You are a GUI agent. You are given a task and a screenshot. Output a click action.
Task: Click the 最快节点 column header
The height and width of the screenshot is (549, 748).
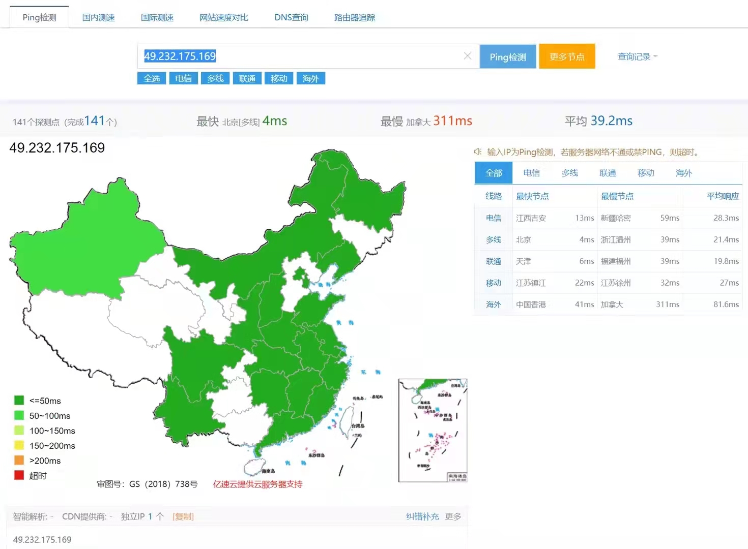point(532,196)
